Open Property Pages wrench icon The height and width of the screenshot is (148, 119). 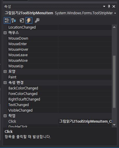click(x=37, y=20)
